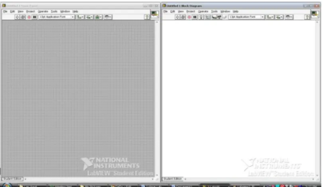Open Distribute Objects menu in Block Diagram
The width and height of the screenshot is (323, 187).
click(279, 17)
